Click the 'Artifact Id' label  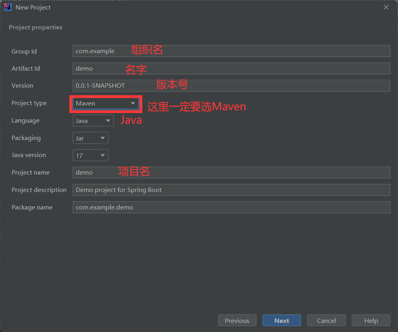[26, 68]
